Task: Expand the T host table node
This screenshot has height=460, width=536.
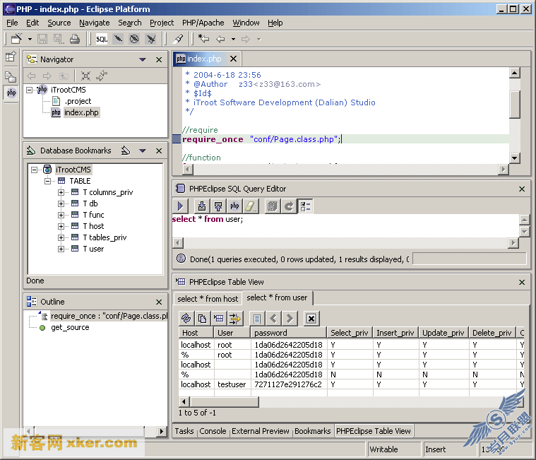Action: (x=61, y=226)
